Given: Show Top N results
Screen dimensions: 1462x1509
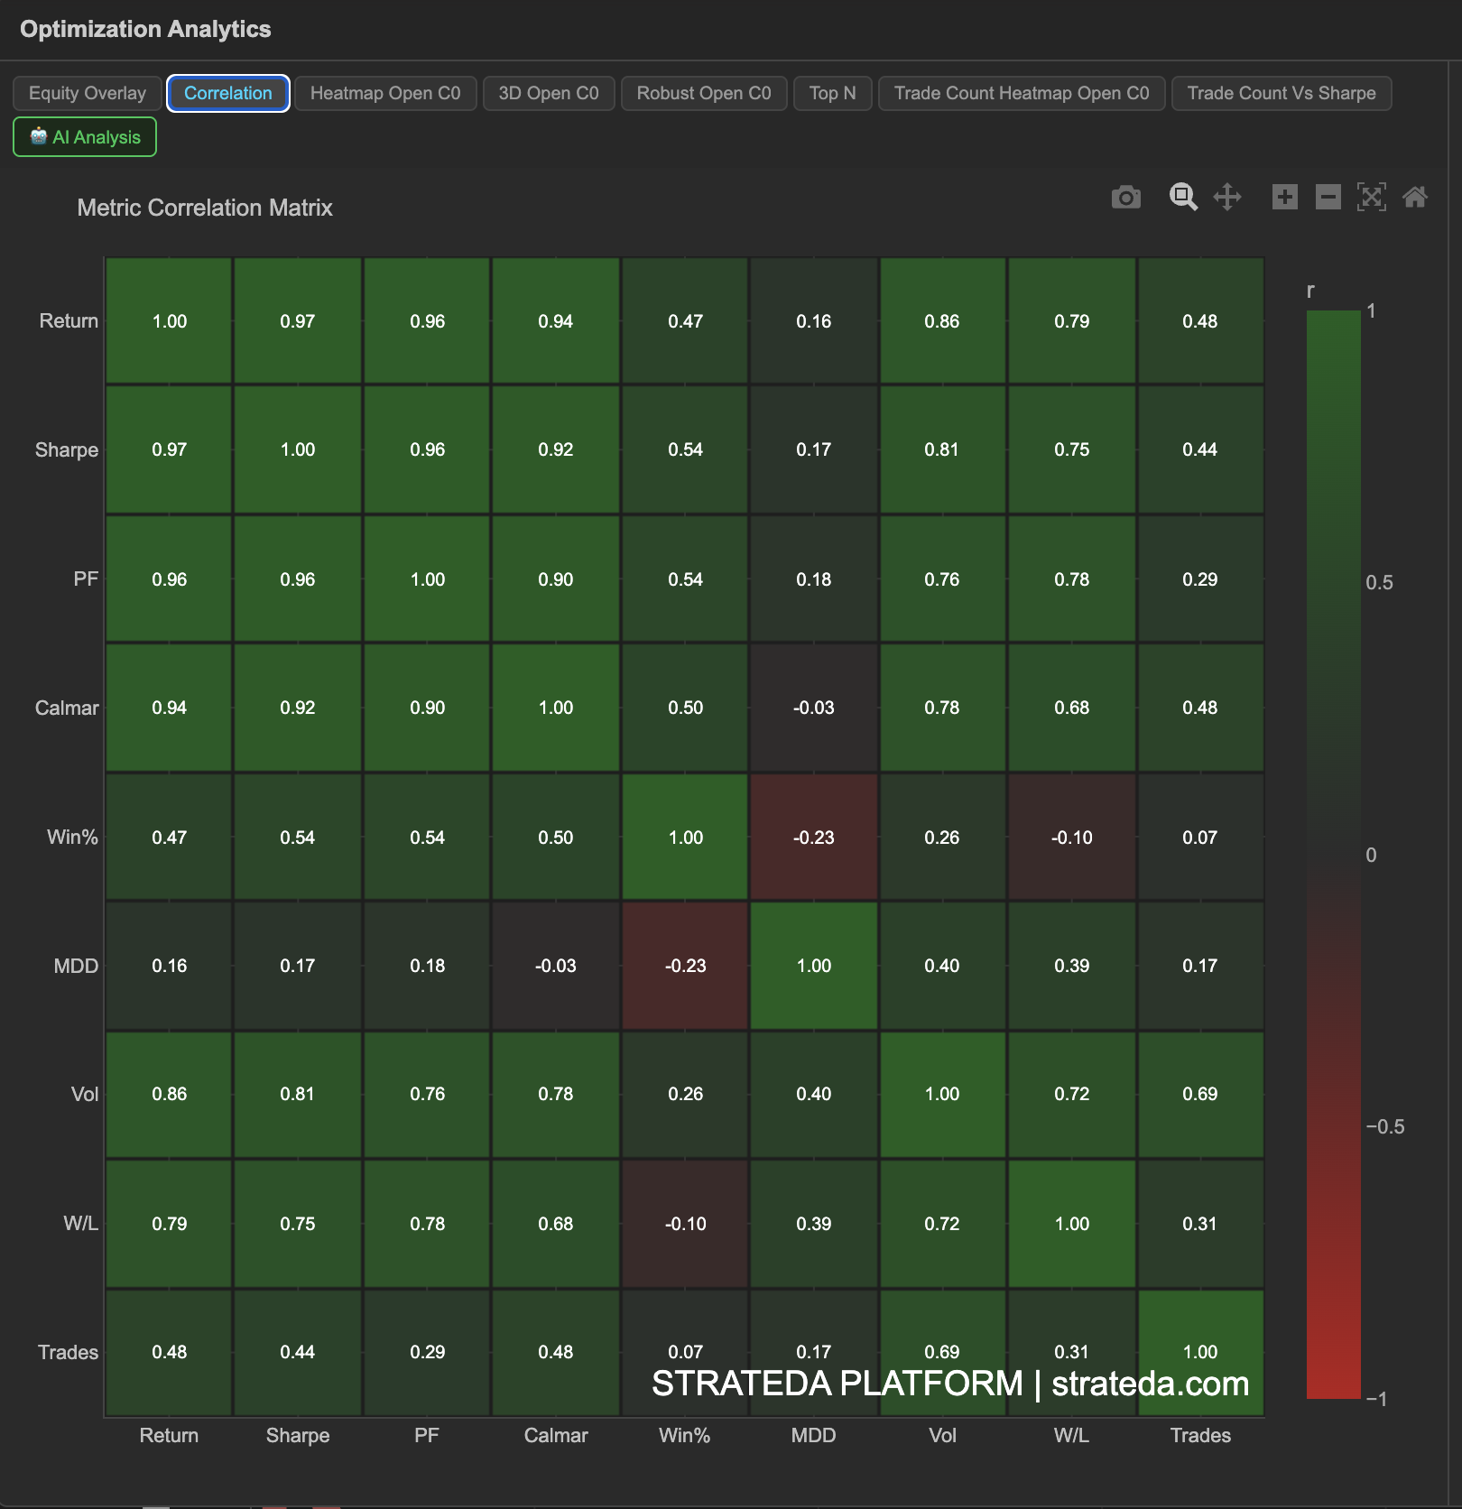Looking at the screenshot, I should (x=831, y=93).
